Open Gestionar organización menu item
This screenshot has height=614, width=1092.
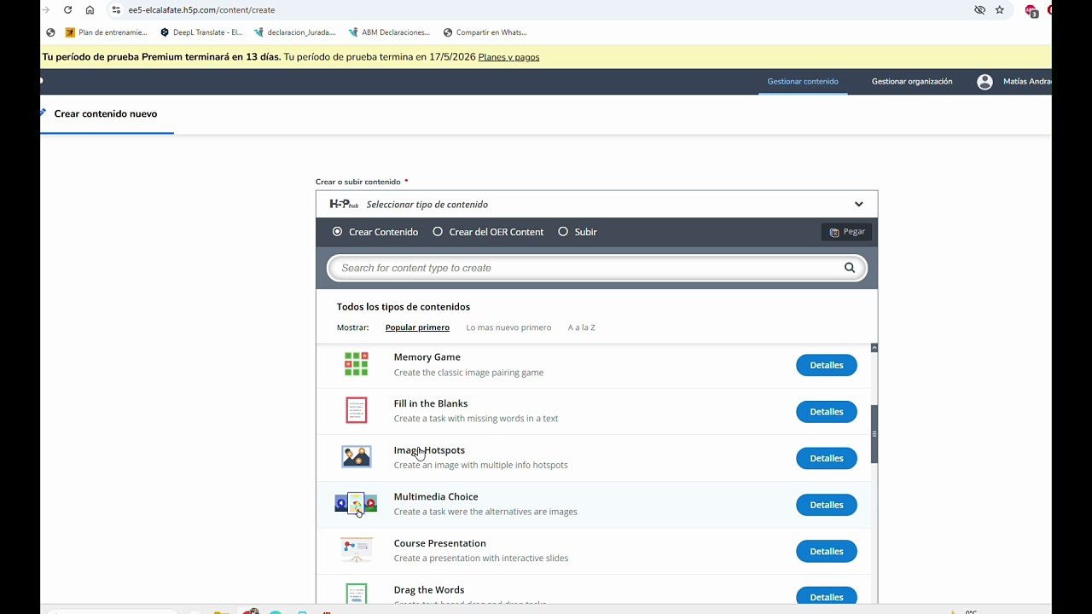tap(912, 82)
